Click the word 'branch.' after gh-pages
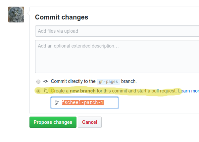This screenshot has height=142, width=199. 129,81
